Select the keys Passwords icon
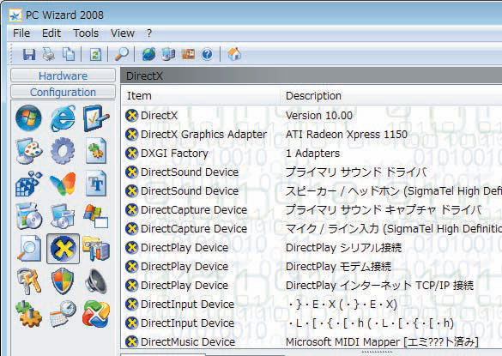Screen dimensions: 502x356 (x=29, y=281)
